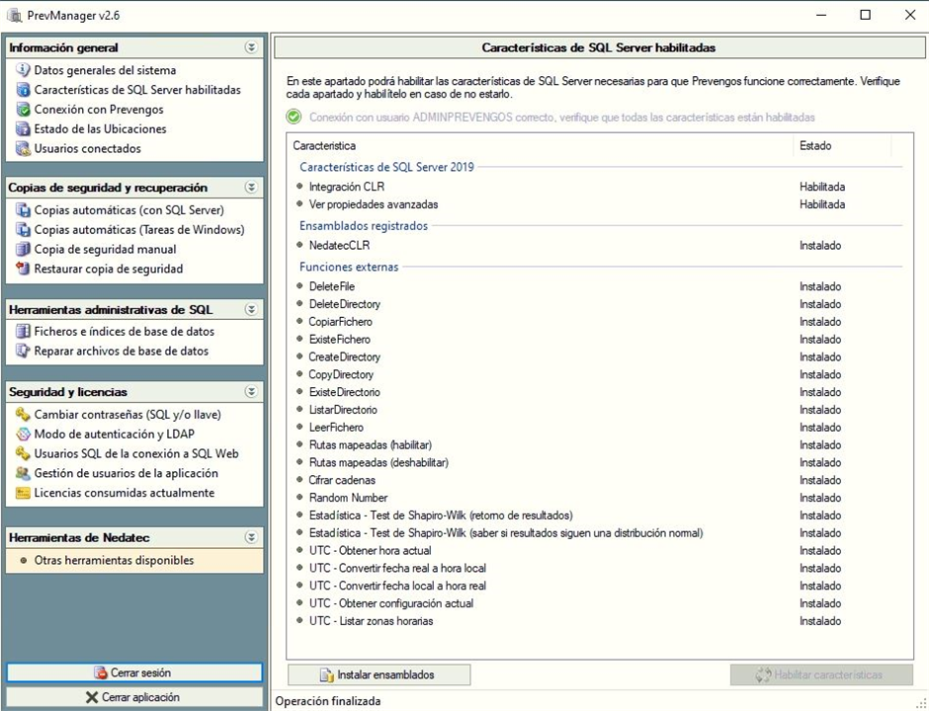The image size is (929, 711).
Task: Click the Cerrar aplicación button
Action: (x=134, y=697)
